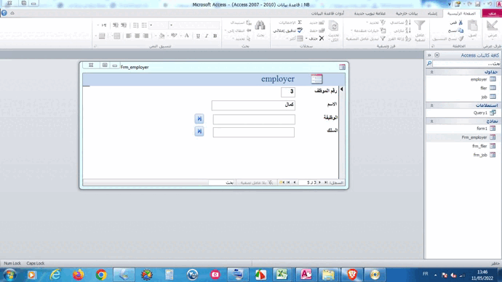Click the Delete record (حذف) X icon

click(x=322, y=39)
